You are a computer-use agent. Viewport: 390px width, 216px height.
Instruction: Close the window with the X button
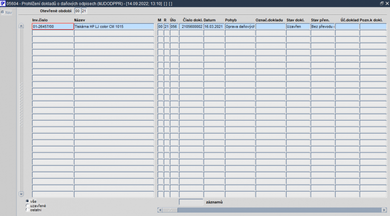pyautogui.click(x=387, y=3)
